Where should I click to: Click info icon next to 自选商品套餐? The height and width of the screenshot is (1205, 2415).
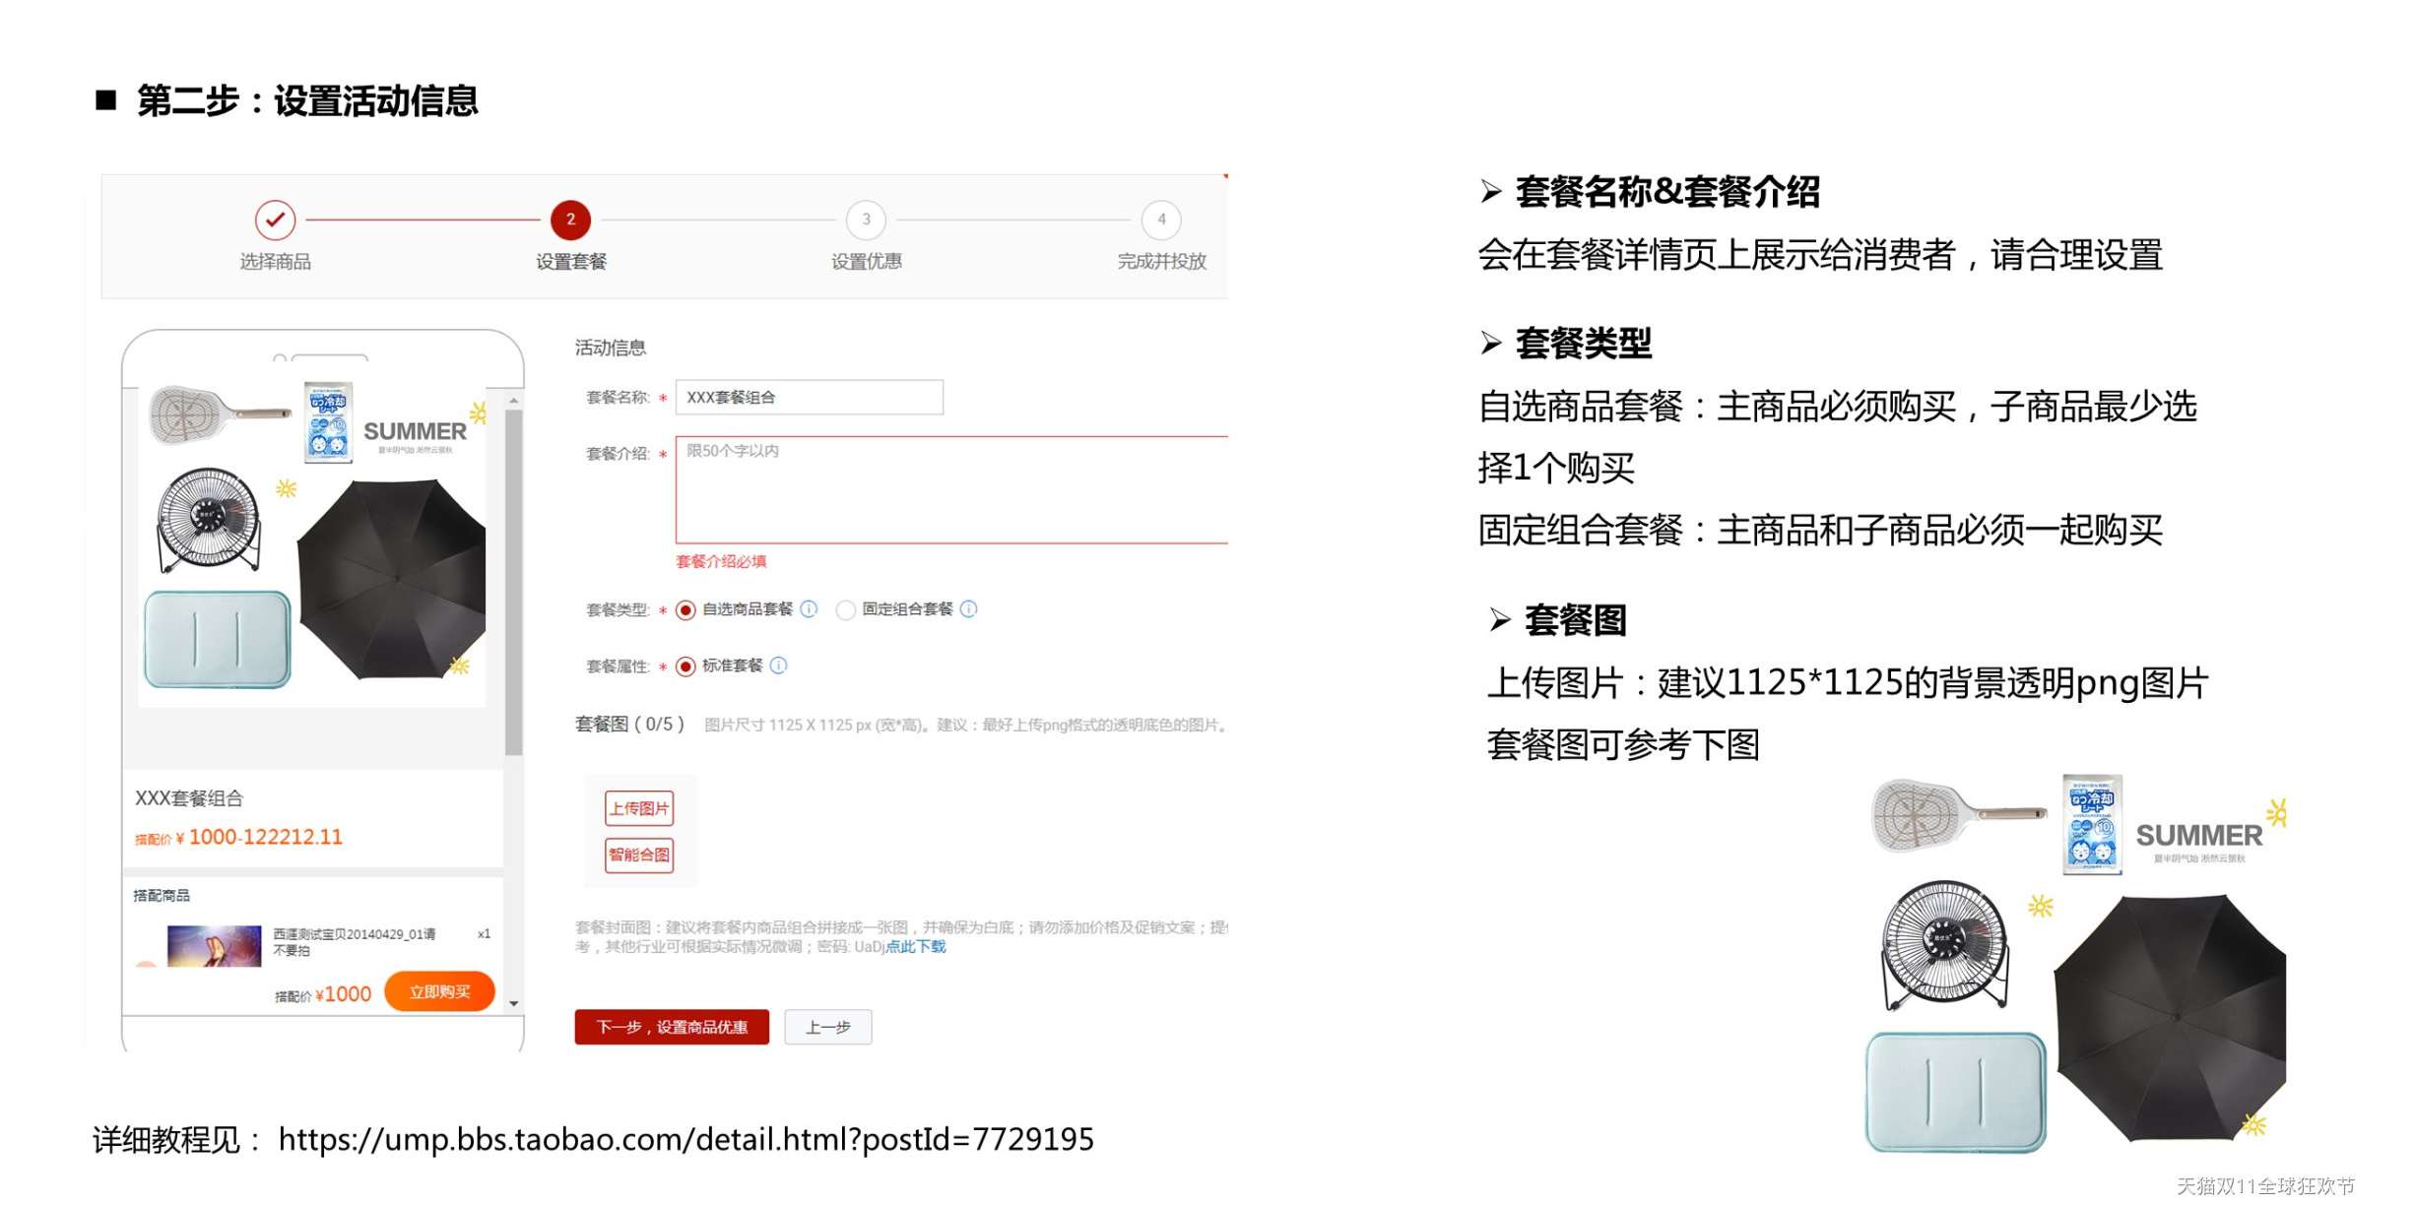click(x=809, y=609)
